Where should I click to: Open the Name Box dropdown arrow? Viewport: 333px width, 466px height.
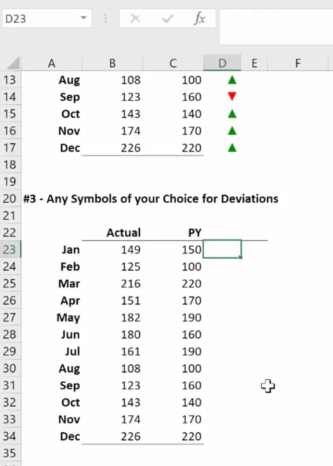[84, 18]
